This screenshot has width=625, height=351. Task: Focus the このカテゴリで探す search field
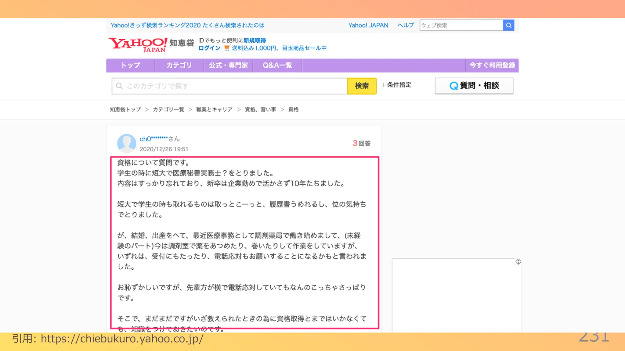coord(229,86)
